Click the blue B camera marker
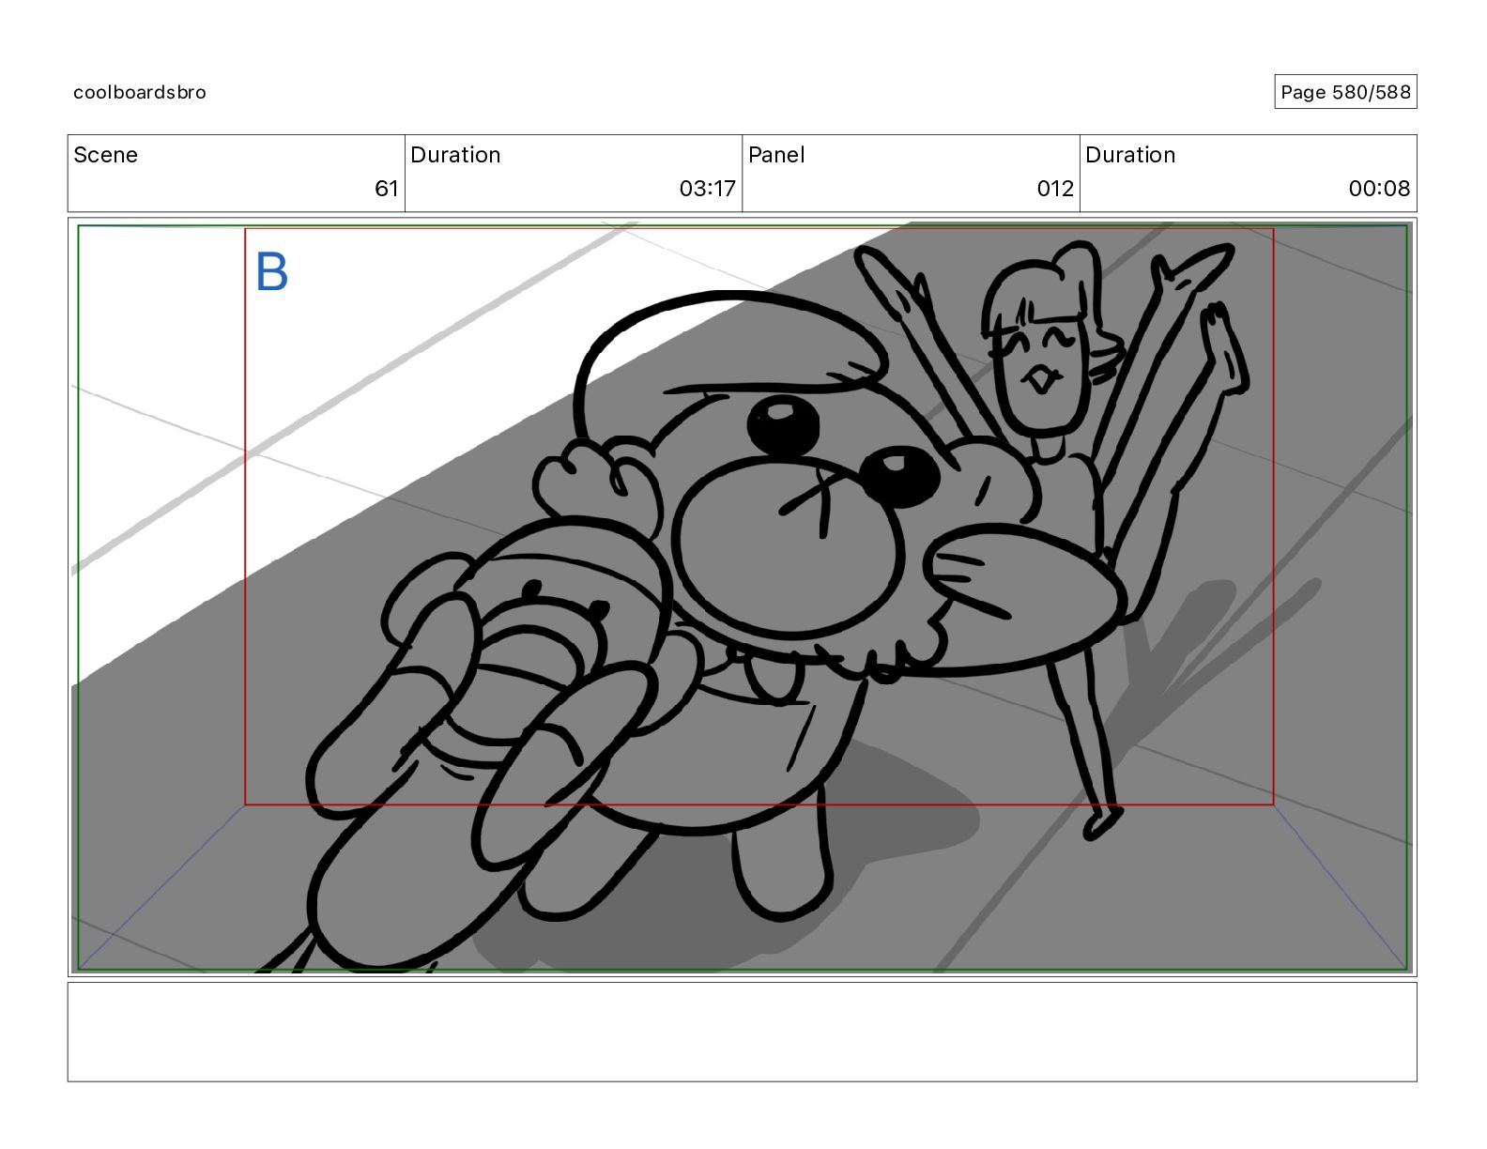The width and height of the screenshot is (1487, 1149). (271, 271)
